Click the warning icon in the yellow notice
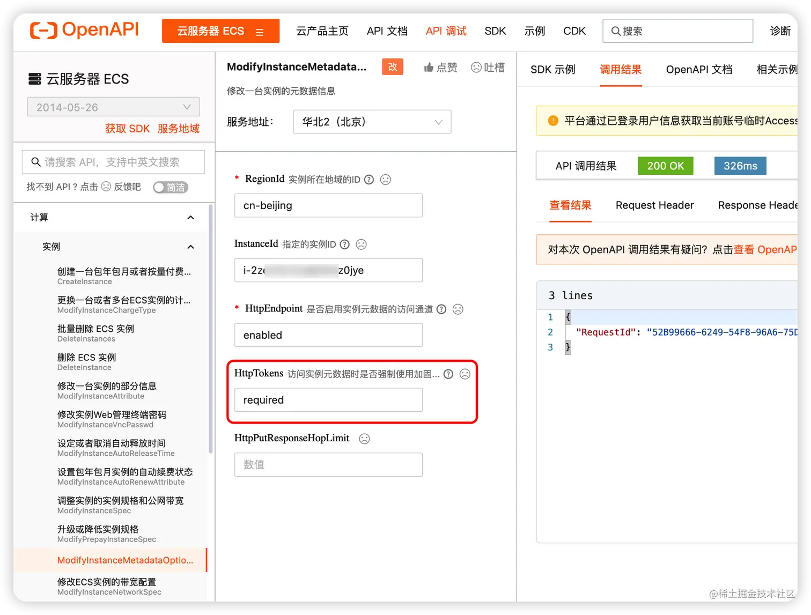The image size is (811, 615). pyautogui.click(x=553, y=121)
